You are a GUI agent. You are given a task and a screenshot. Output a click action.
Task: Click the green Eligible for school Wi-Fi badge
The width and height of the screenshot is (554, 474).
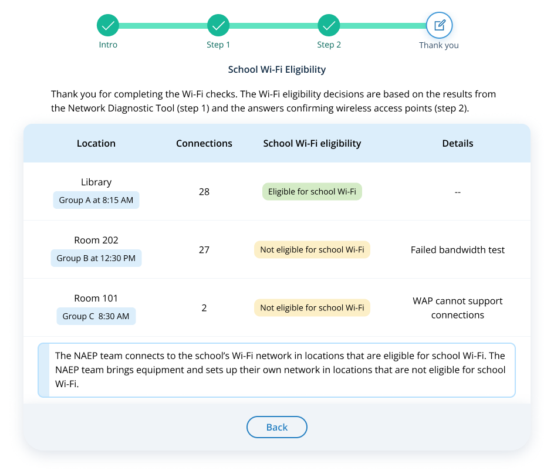pos(312,192)
